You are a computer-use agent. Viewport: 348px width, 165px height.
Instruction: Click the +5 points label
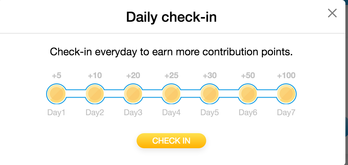point(56,76)
